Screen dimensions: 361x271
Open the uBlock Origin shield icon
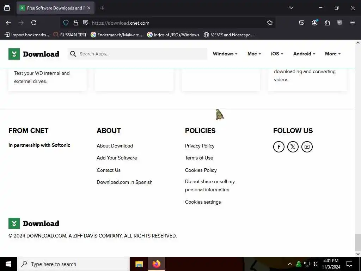coord(340,23)
